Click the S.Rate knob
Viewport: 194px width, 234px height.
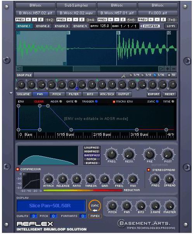(155, 206)
